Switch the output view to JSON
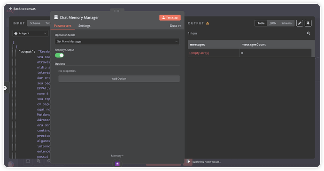 click(x=273, y=23)
